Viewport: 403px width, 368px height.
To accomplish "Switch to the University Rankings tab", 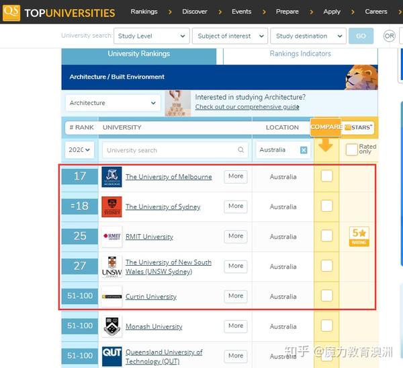I will (139, 56).
